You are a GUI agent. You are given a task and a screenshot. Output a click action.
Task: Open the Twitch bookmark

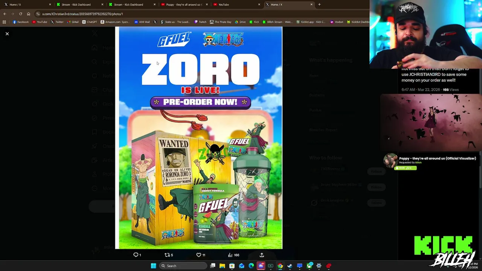click(200, 22)
